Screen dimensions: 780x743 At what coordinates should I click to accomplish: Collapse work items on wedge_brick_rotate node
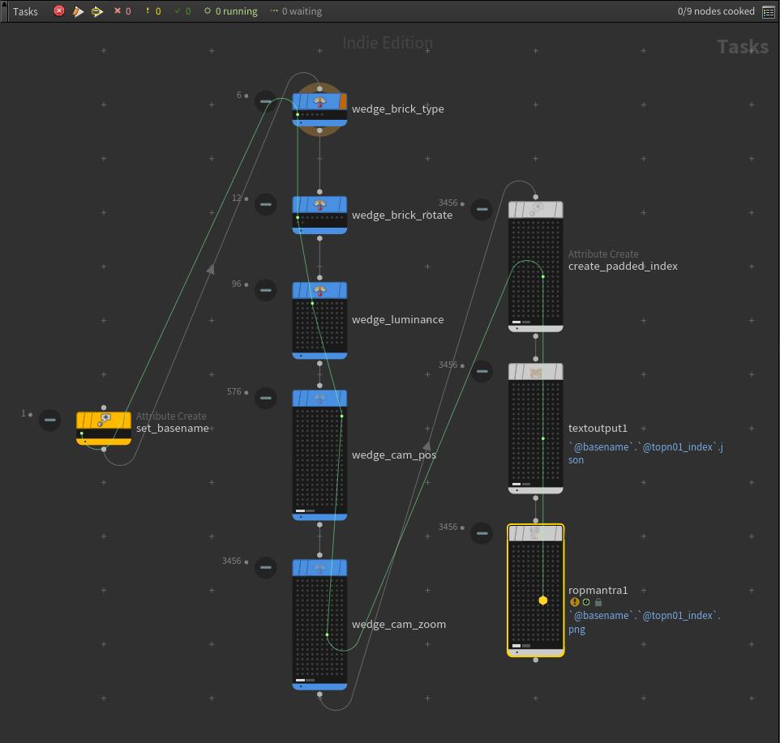pyautogui.click(x=266, y=204)
